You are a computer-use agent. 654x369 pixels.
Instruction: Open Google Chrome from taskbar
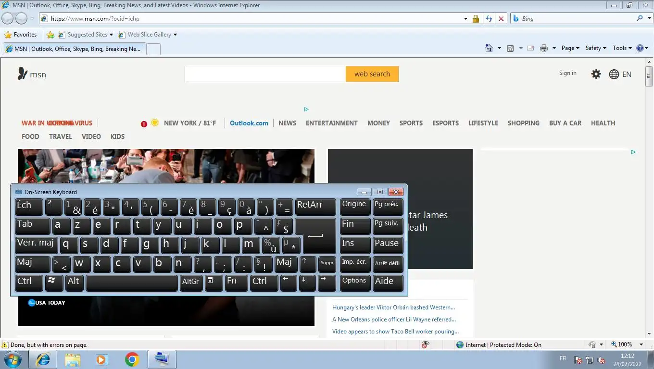point(132,359)
